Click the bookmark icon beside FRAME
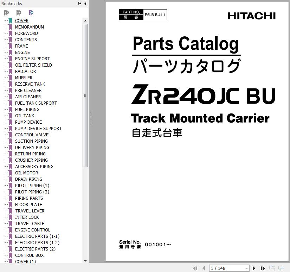This screenshot has height=272, width=290. [x=10, y=46]
